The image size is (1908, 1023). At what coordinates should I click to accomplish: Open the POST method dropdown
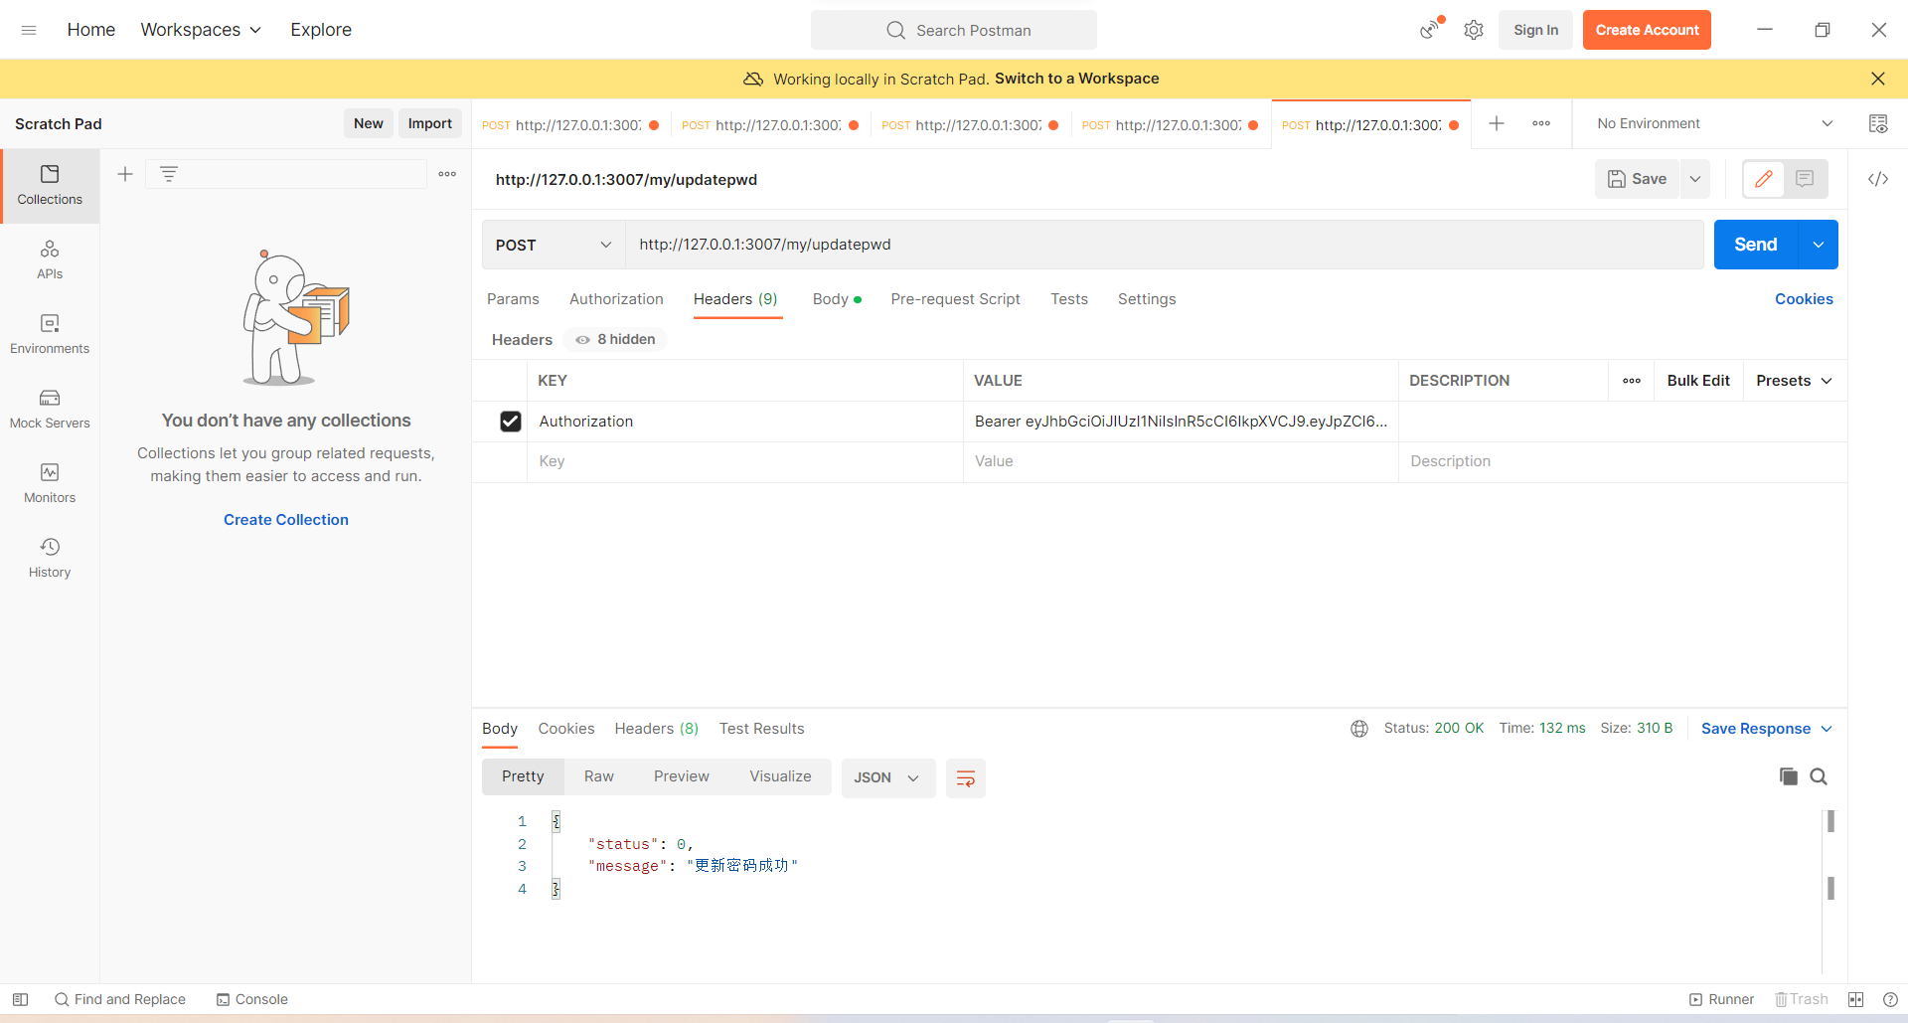[x=554, y=245]
